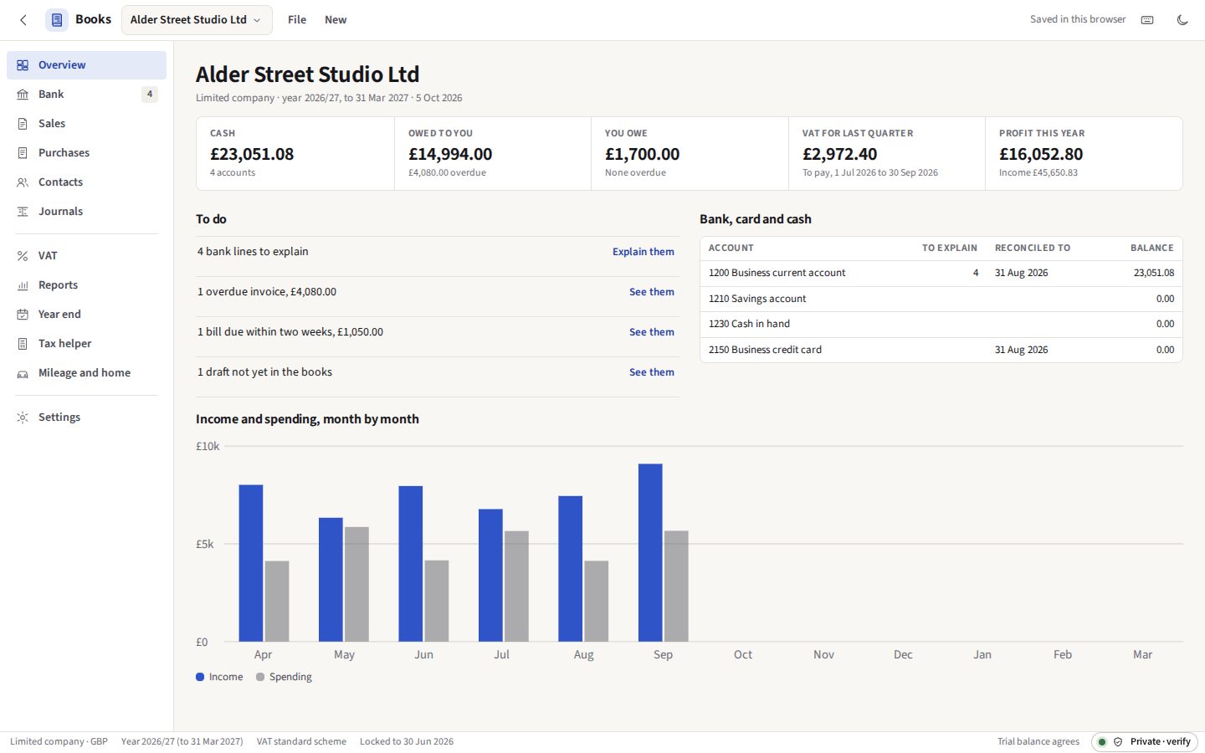1205x753 pixels.
Task: Click the Private · verify status button
Action: coord(1144,742)
